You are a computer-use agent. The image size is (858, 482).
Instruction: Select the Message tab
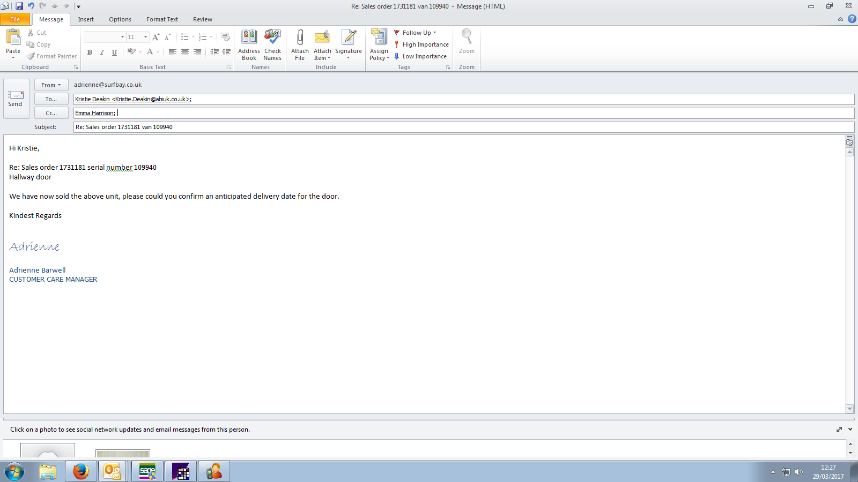click(51, 19)
